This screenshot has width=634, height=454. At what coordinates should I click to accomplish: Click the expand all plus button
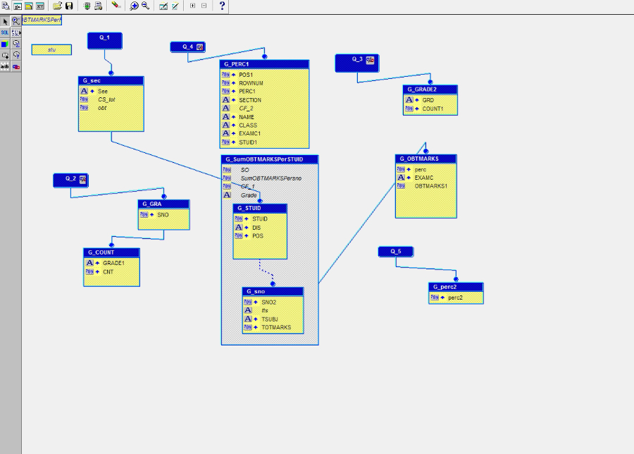[x=192, y=6]
